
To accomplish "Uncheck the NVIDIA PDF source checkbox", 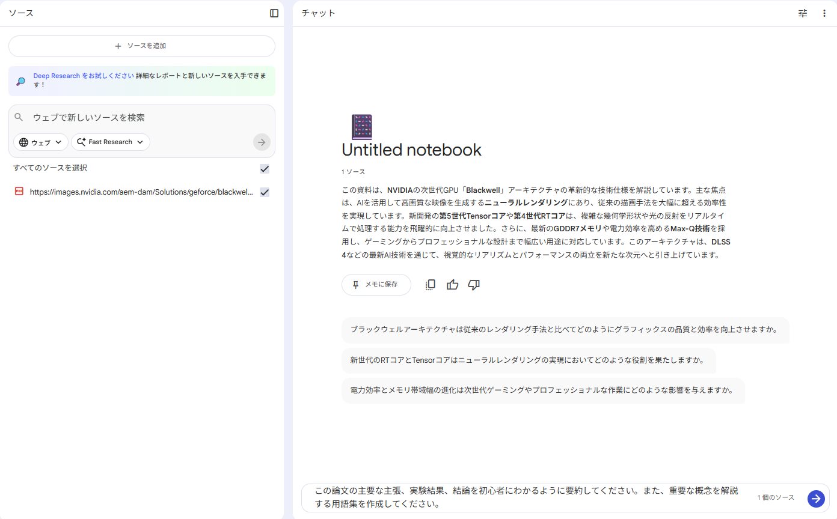I will [265, 192].
